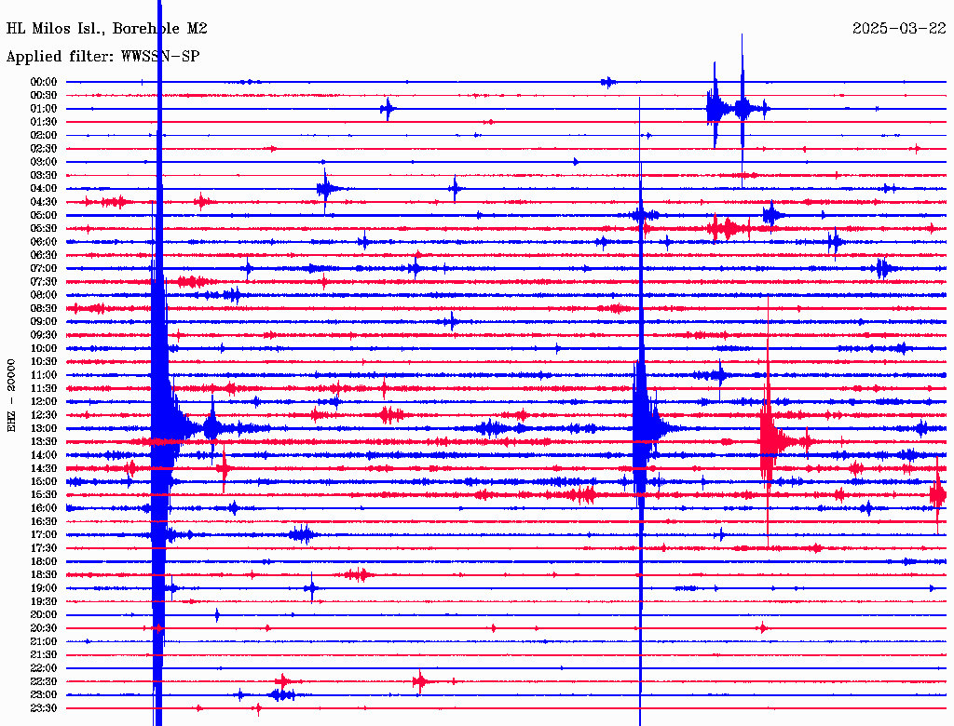Click the 18:30 time label

point(44,574)
